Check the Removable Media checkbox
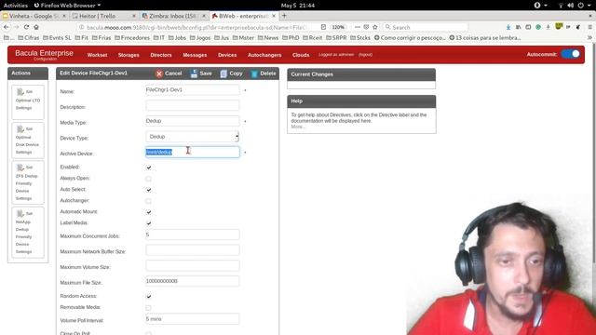596x335 pixels. pos(149,307)
